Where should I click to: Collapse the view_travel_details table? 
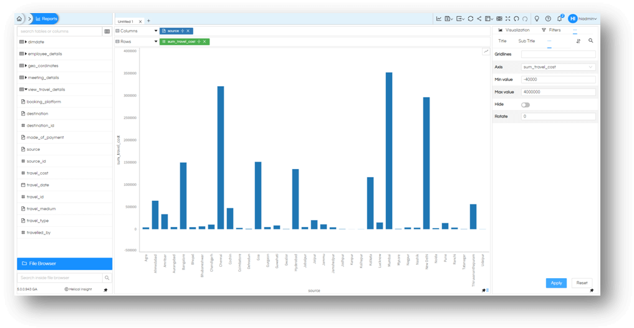(x=26, y=89)
